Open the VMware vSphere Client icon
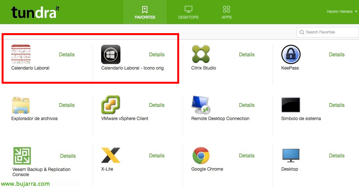 pos(111,105)
